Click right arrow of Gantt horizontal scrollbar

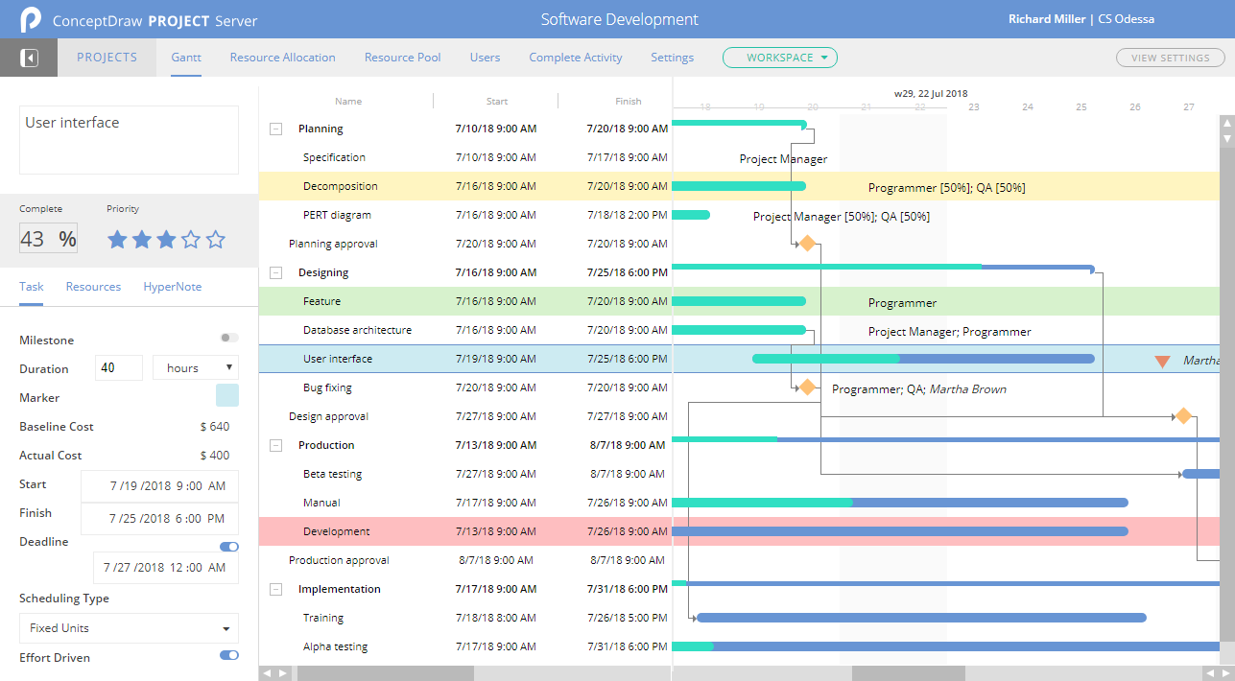point(1225,673)
